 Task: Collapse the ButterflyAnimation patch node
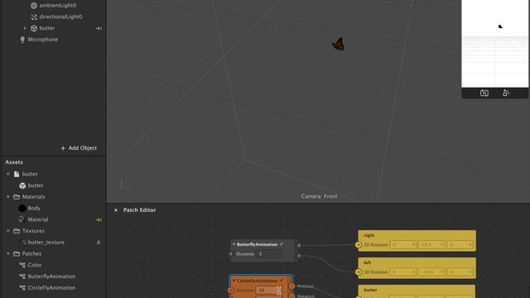coord(234,244)
